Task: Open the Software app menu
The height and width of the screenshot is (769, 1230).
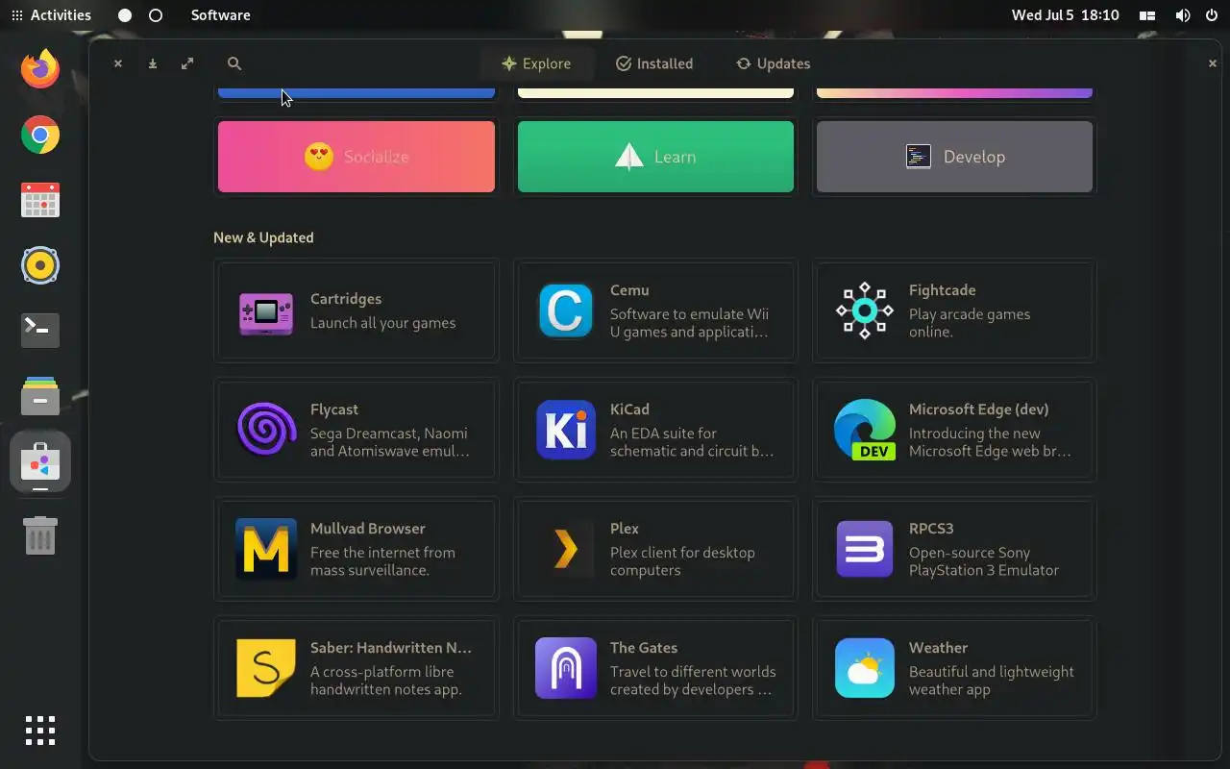Action: click(220, 15)
